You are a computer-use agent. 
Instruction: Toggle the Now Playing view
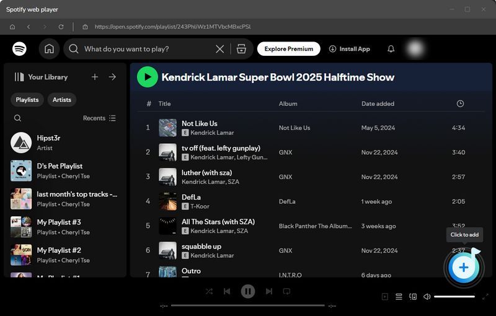385,297
